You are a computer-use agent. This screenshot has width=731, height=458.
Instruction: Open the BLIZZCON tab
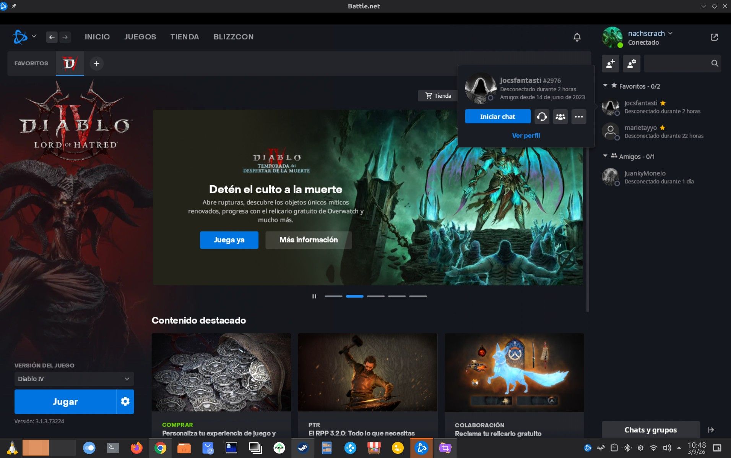234,37
